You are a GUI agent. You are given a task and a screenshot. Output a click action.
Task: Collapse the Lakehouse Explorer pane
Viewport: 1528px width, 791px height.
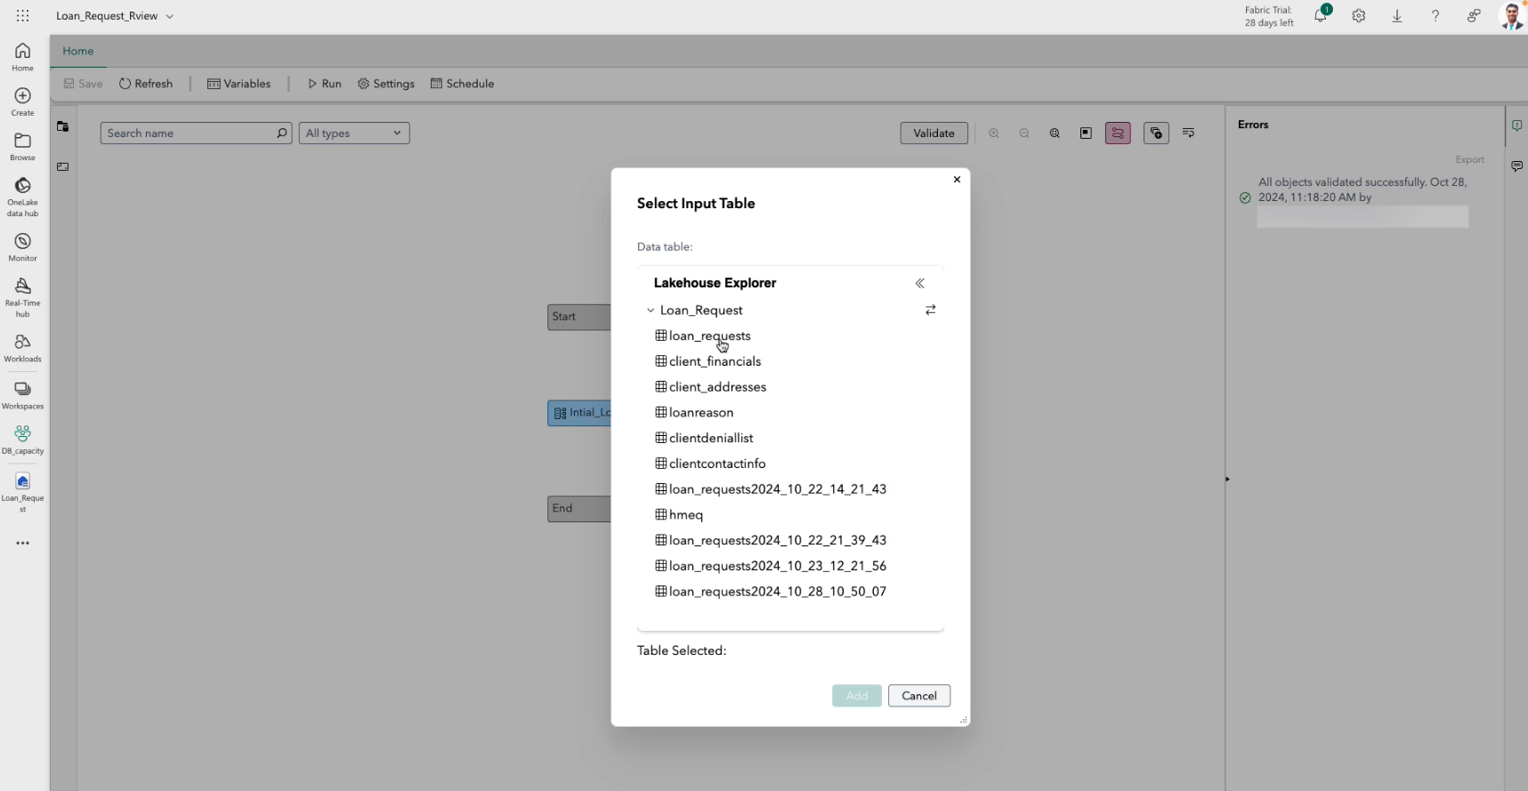(x=919, y=283)
